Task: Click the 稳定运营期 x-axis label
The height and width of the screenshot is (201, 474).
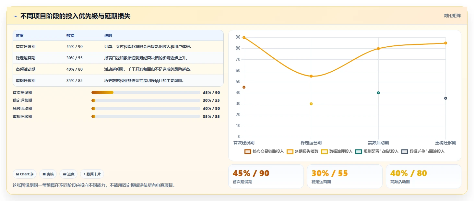Action: coord(311,143)
